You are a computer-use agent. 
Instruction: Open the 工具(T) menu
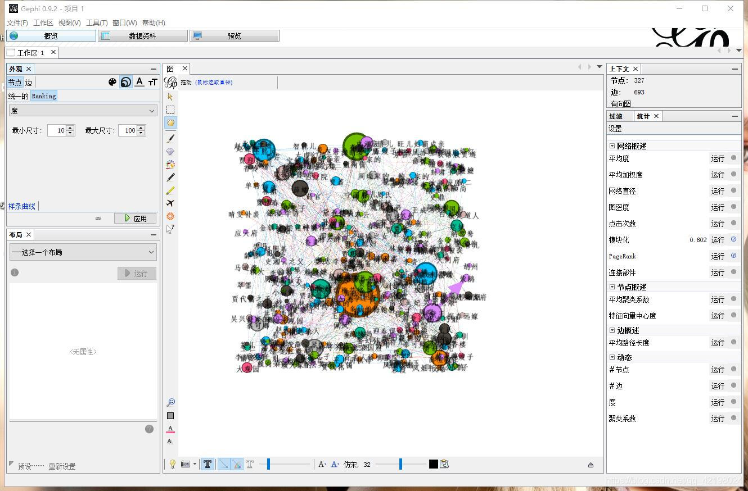tap(96, 22)
